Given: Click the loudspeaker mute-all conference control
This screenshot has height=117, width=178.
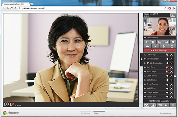Looking at the screenshot, I should click(x=160, y=105).
